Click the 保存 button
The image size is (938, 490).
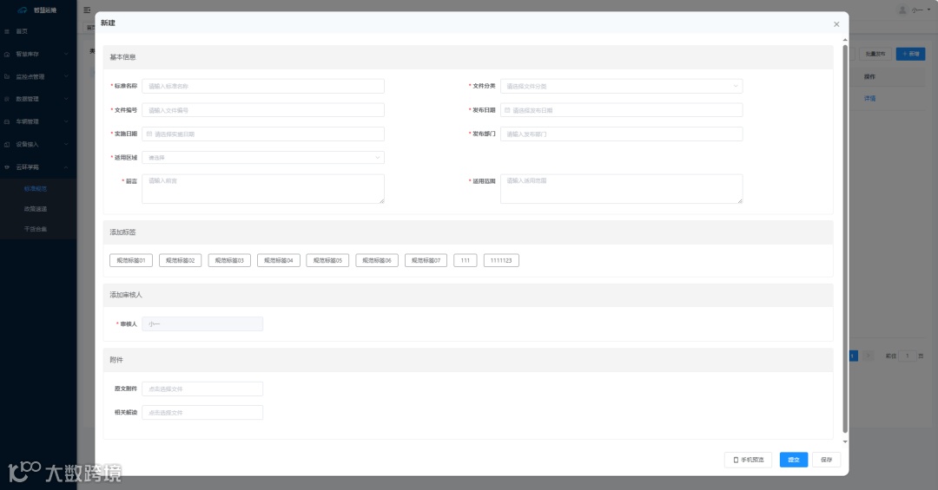[x=826, y=460]
